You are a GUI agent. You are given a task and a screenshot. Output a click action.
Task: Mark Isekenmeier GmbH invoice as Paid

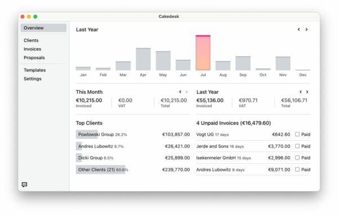tap(297, 158)
